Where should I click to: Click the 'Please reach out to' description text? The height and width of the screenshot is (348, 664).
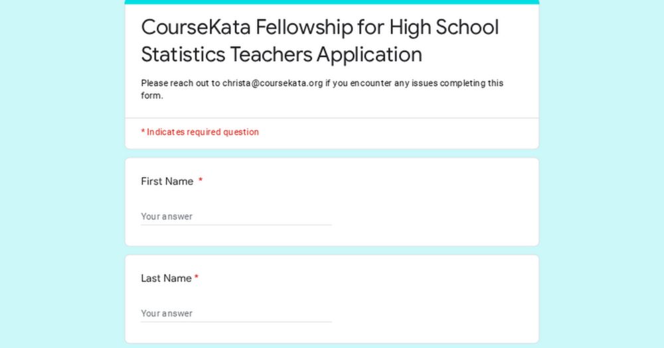(x=181, y=84)
